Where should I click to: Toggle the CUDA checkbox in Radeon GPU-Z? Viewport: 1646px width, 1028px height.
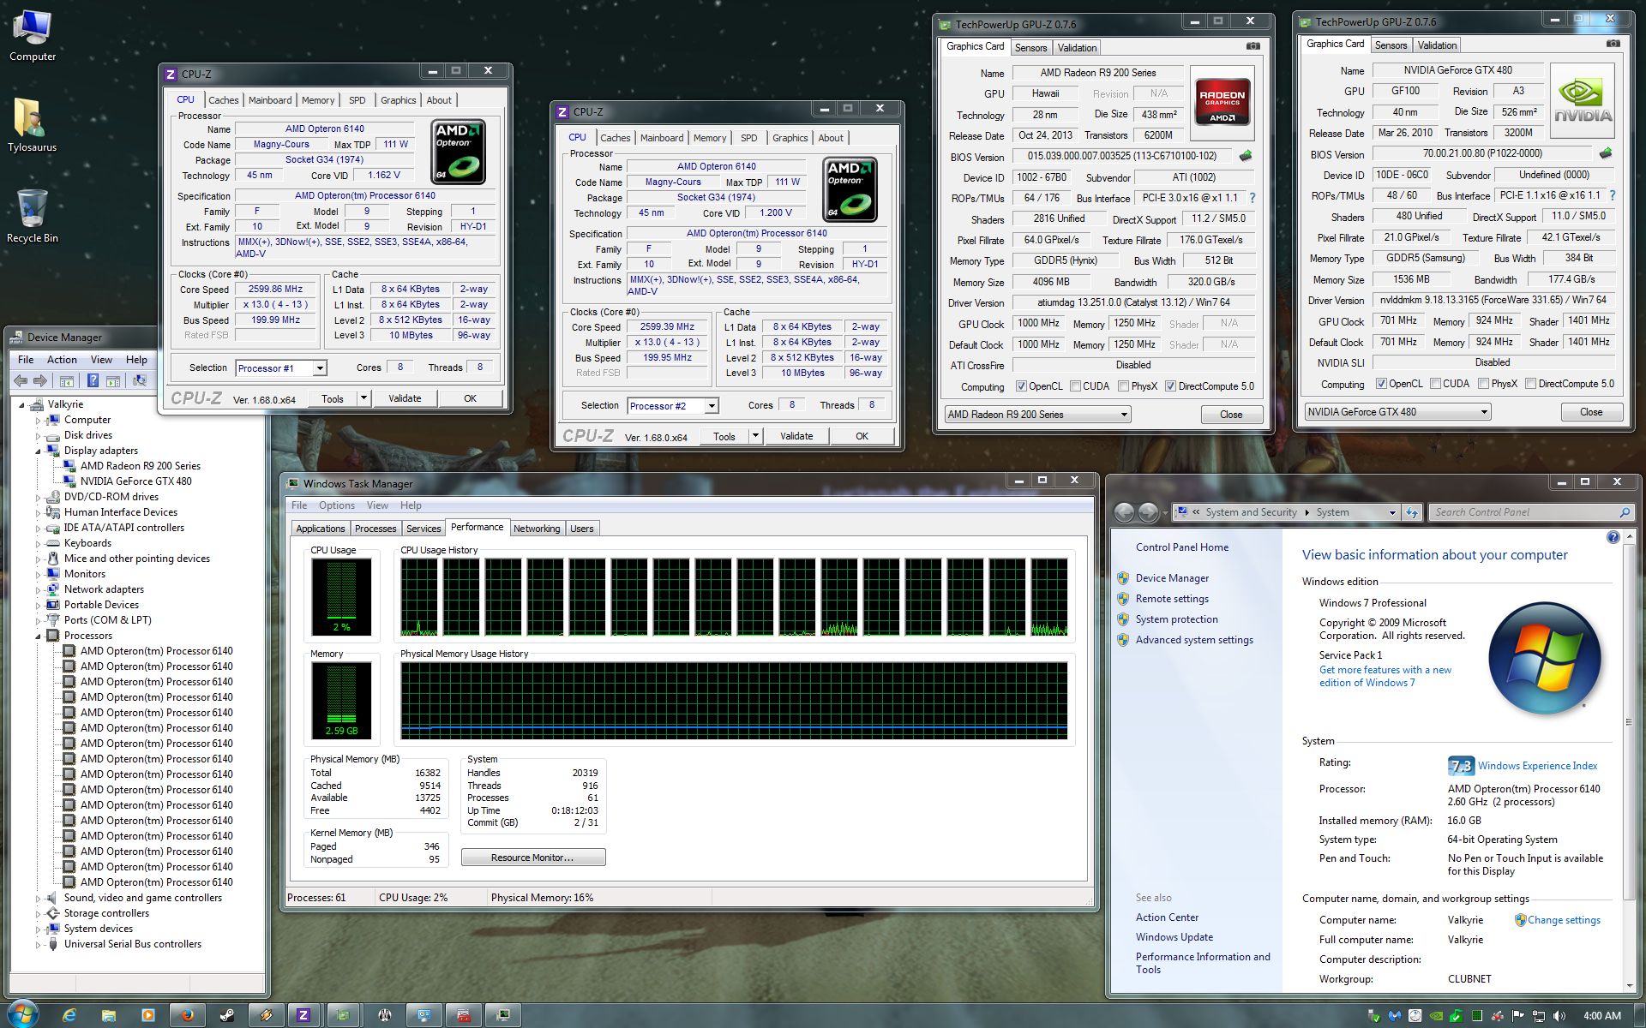click(1075, 386)
